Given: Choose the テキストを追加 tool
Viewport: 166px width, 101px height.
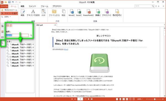Looking at the screenshot, I should (33, 13).
